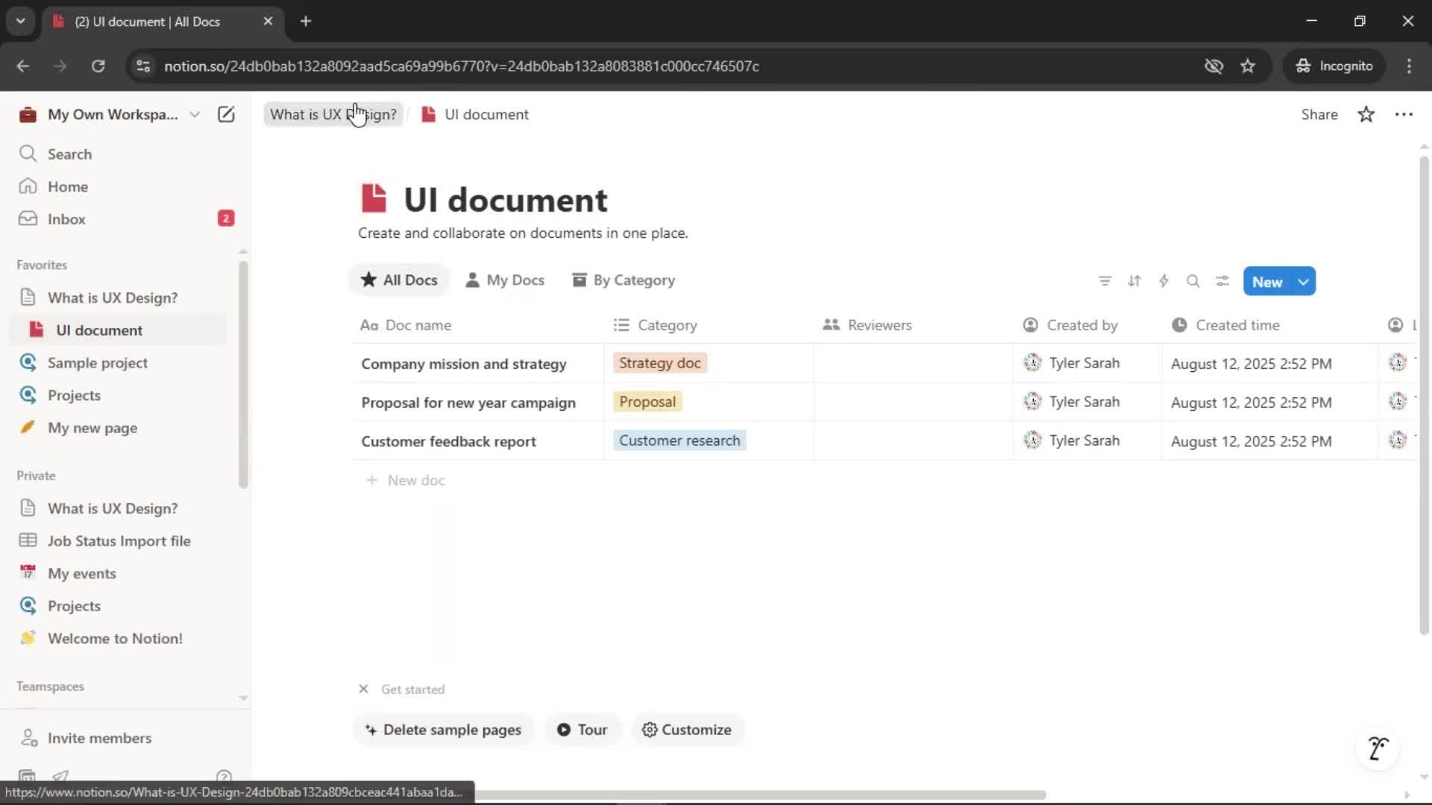Click the filter icon in database toolbar
Viewport: 1432px width, 805px height.
click(x=1105, y=281)
